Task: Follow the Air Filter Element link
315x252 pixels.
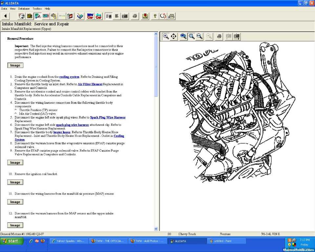Action: coord(90,84)
